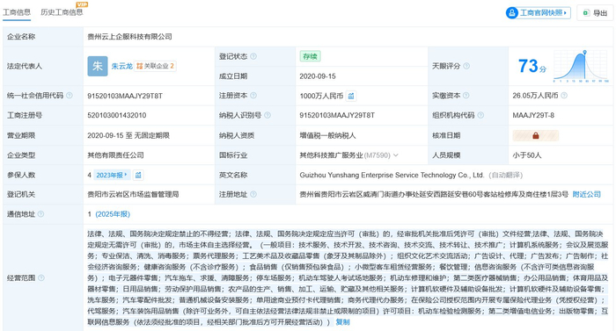616x331 pixels.
Task: Click help icon beside 天眼评分
Action: click(466, 66)
